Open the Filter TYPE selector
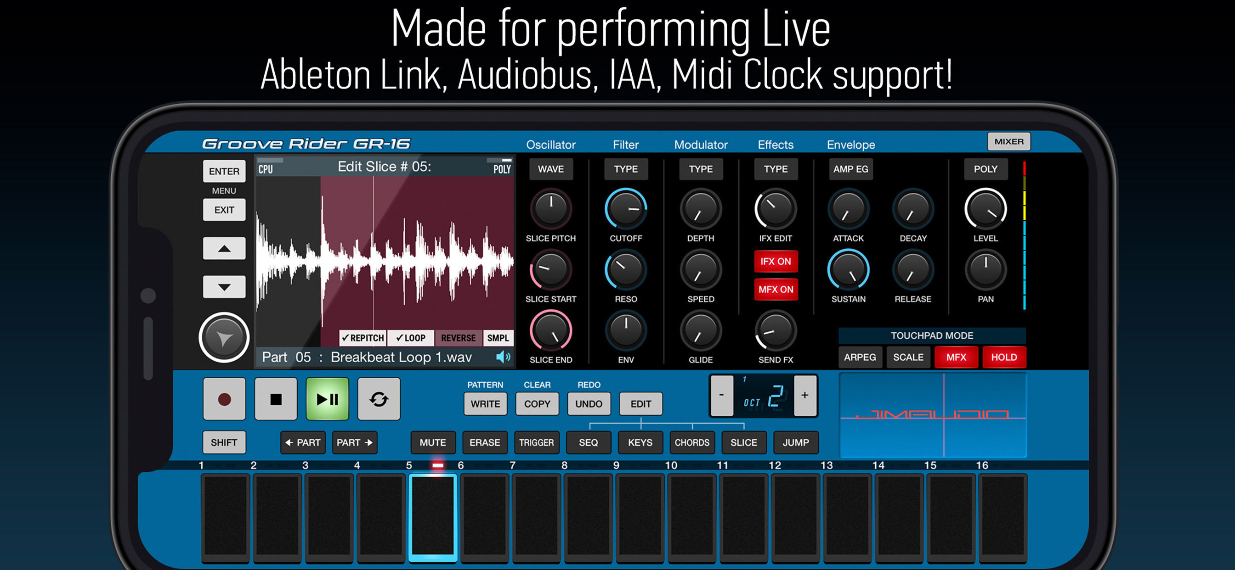 [x=626, y=169]
